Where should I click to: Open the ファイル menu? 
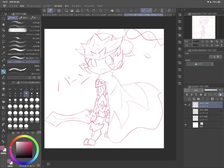coord(13,6)
